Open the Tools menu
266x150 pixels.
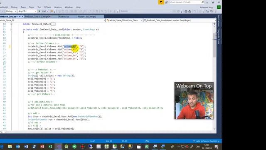[32, 7]
